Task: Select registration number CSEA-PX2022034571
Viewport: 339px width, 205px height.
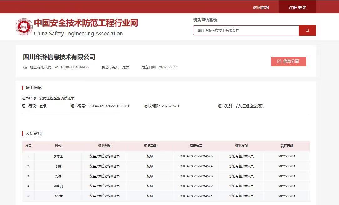Action: tap(196, 196)
